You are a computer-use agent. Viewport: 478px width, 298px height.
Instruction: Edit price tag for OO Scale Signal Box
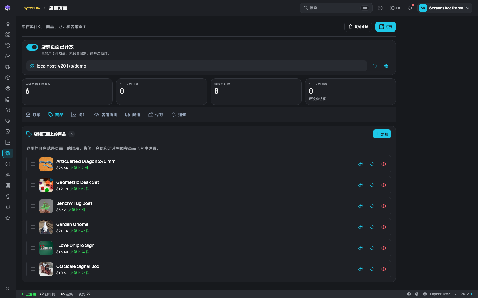click(372, 269)
